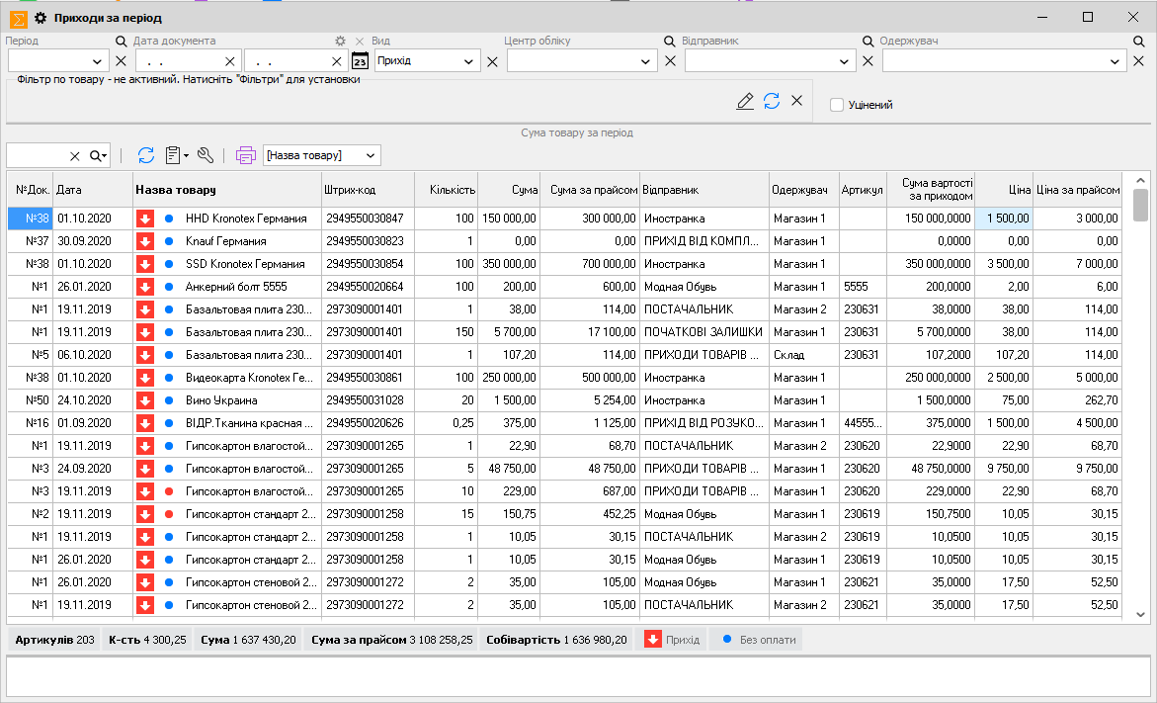
Task: Click the red arrow icon for Вино Украина
Action: [145, 400]
